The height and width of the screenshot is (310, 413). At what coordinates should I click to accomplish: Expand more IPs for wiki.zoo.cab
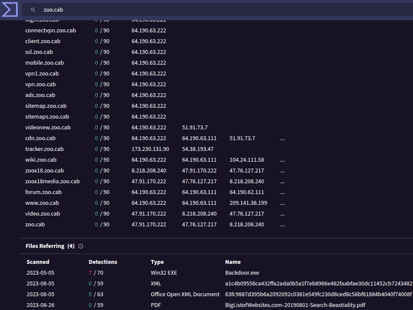(x=282, y=160)
